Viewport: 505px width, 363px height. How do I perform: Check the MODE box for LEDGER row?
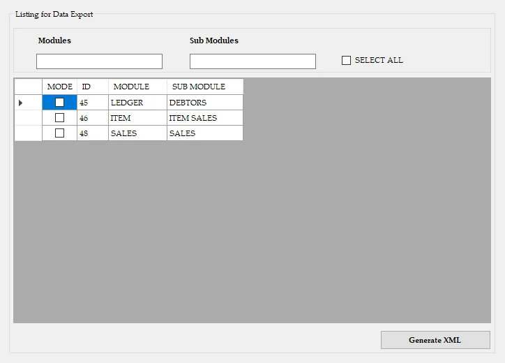[59, 102]
